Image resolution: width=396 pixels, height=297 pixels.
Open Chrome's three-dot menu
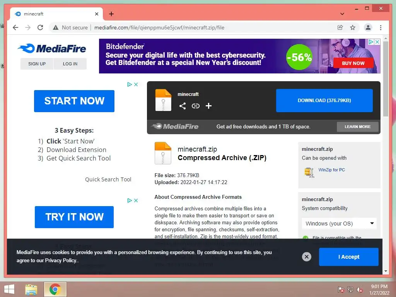coord(381,27)
